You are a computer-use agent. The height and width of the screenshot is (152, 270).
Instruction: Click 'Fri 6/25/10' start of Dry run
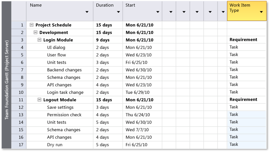click(136, 145)
